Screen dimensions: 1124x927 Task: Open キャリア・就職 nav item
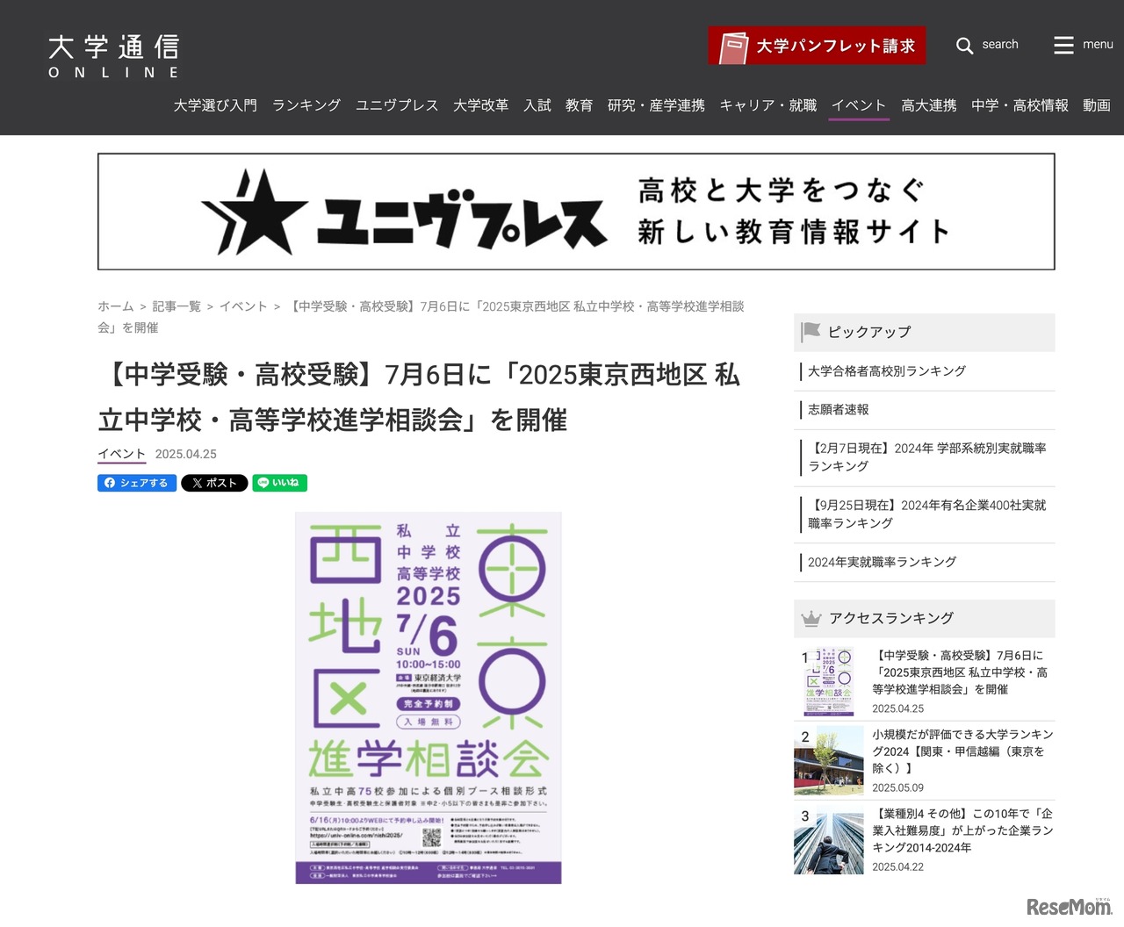tap(768, 105)
